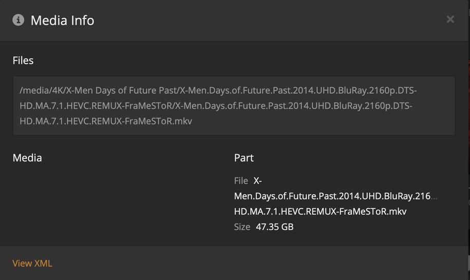Click the "File" label under Part
The width and height of the screenshot is (470, 280).
241,181
